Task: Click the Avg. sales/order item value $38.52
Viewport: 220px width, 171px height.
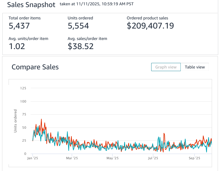Action: pos(81,46)
